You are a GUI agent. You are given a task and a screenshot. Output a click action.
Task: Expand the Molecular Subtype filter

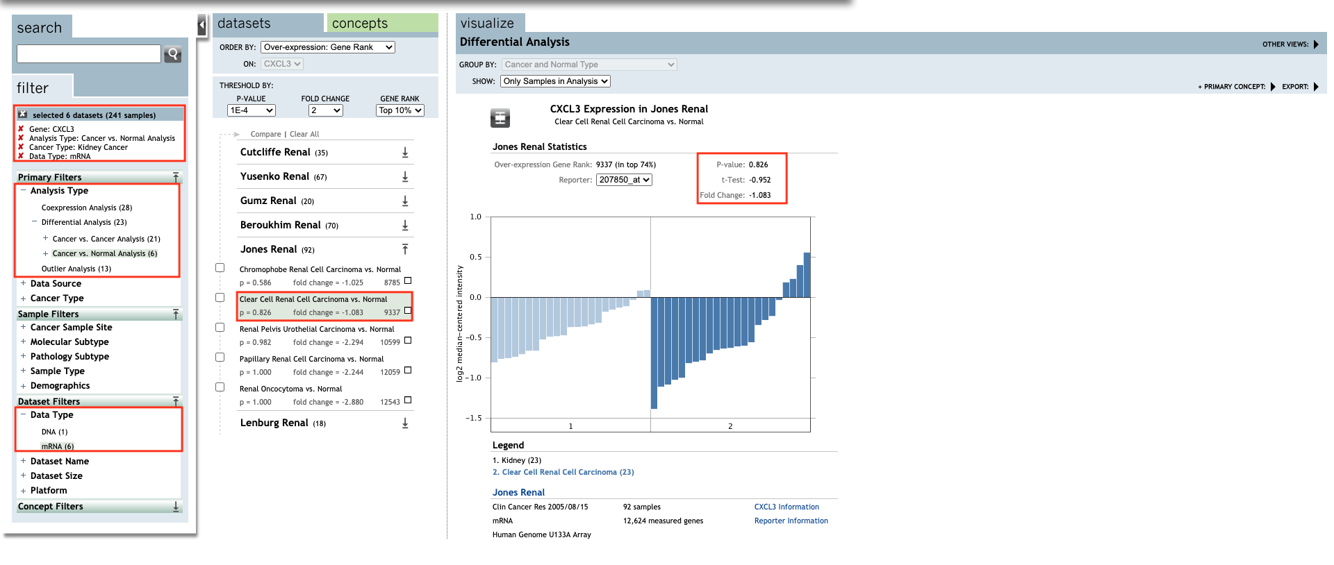pos(23,341)
